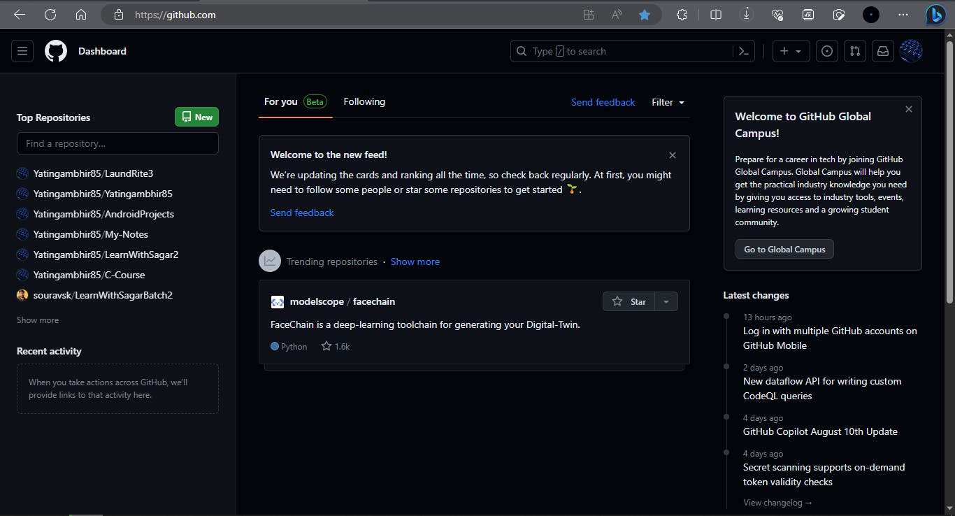955x516 pixels.
Task: Open the browser Extensions puzzle icon
Action: (682, 14)
